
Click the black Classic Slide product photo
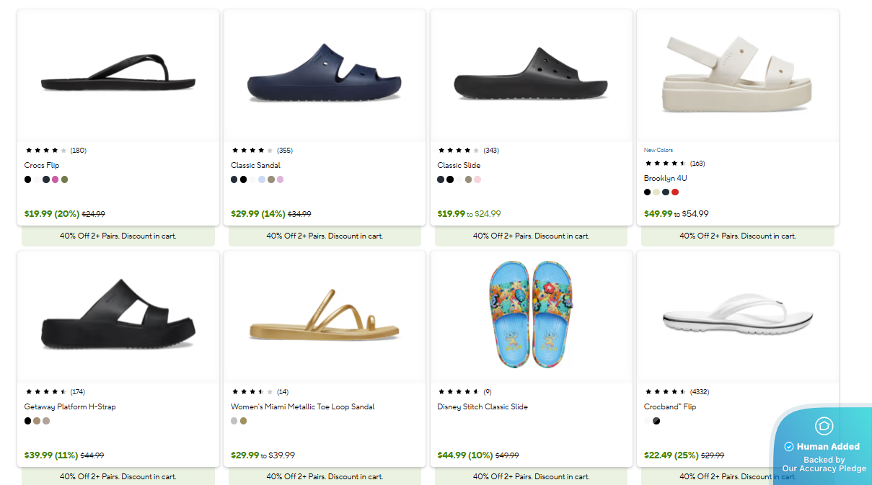[x=530, y=74]
